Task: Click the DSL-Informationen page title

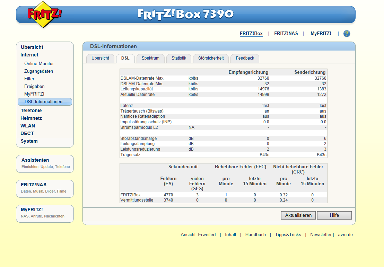Action: pyautogui.click(x=113, y=46)
